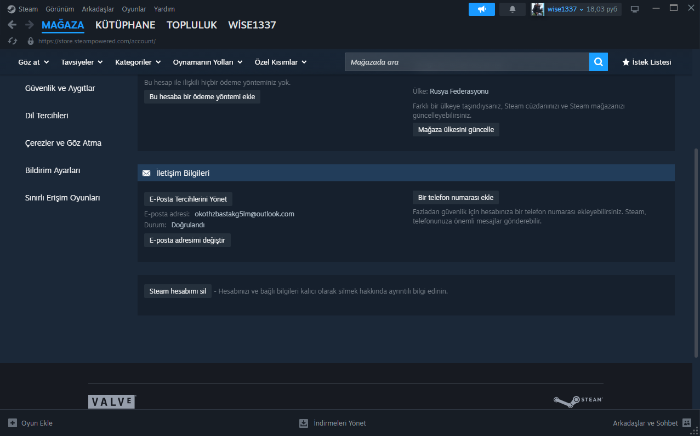Click Mağaza ülkesini güncelle button

[x=456, y=130]
